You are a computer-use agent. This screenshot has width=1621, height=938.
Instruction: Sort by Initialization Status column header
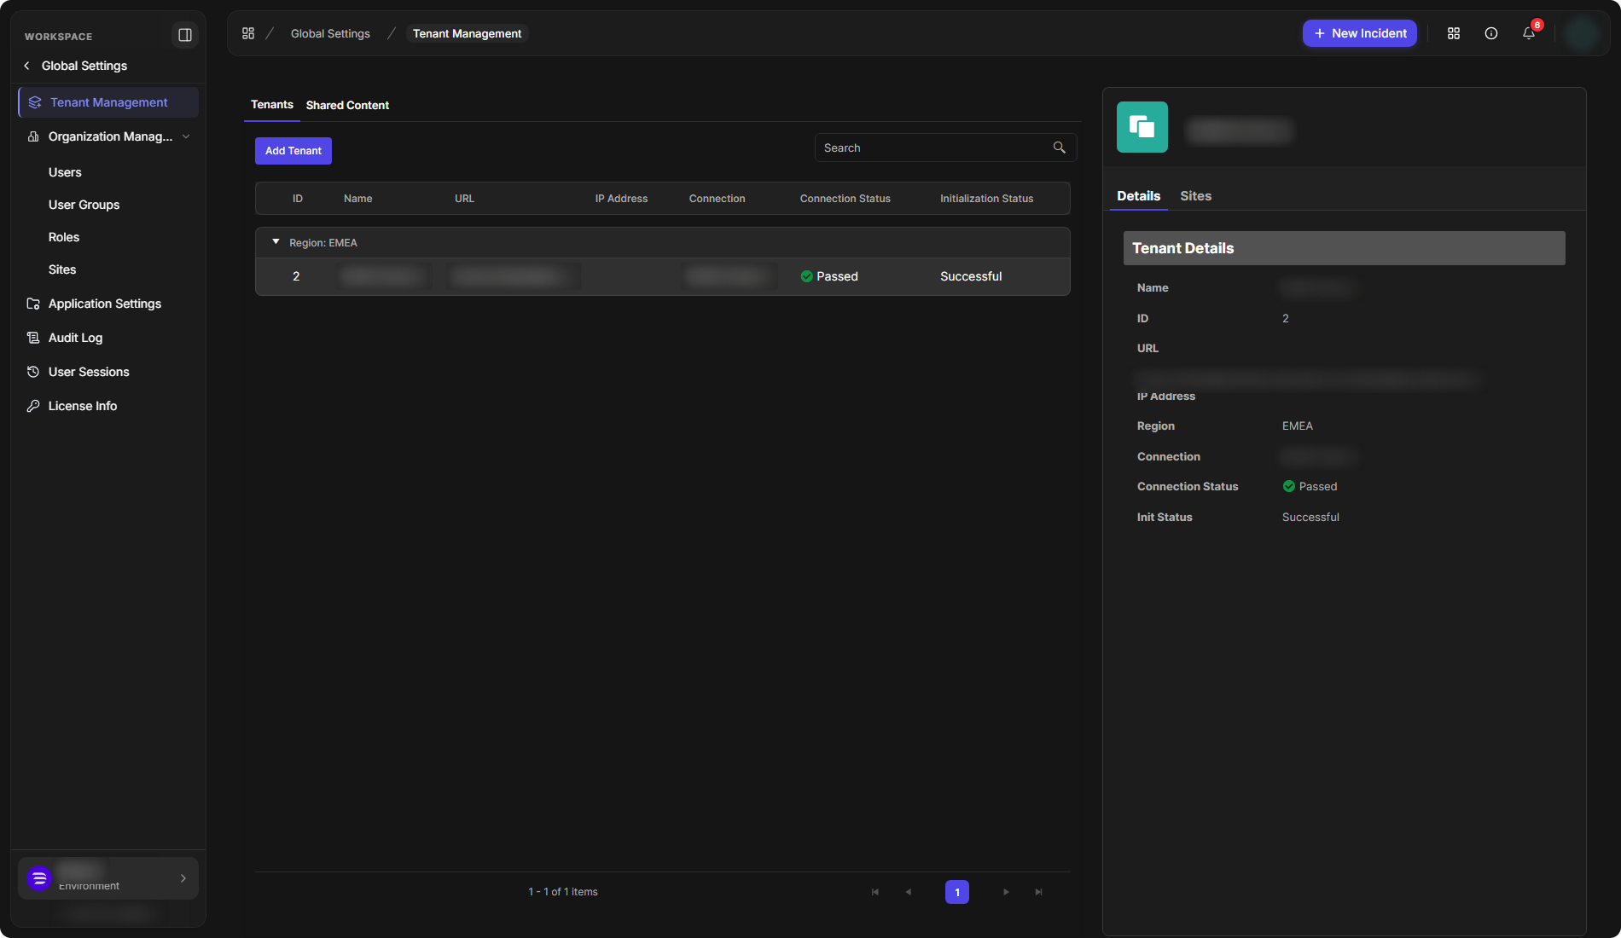[x=986, y=199]
